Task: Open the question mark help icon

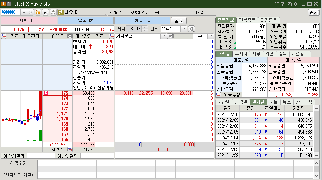Action: 8,4
